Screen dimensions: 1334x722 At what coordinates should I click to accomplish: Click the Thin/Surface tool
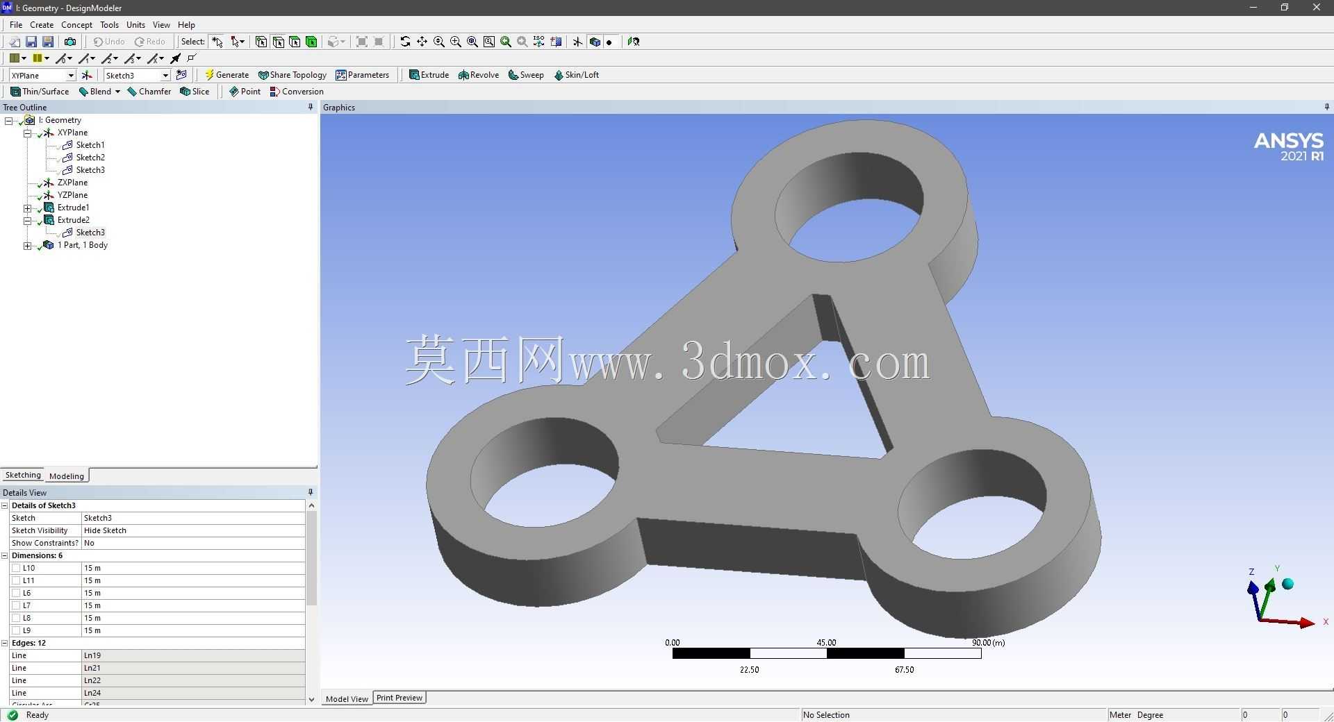(40, 92)
